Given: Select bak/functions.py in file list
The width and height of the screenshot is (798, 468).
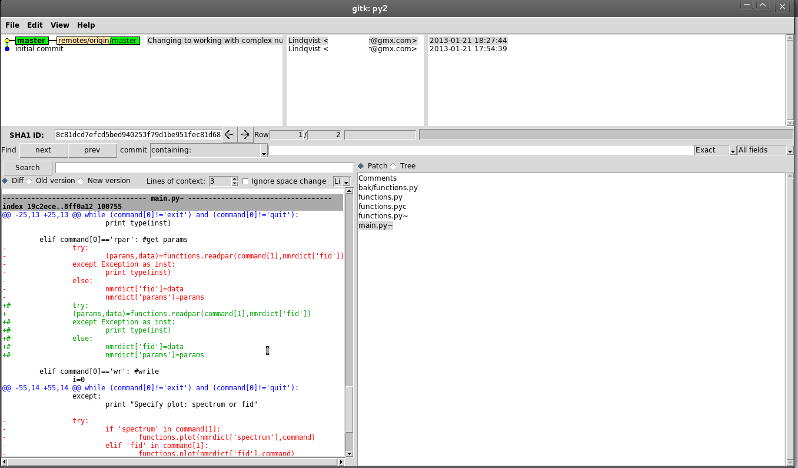Looking at the screenshot, I should click(388, 188).
